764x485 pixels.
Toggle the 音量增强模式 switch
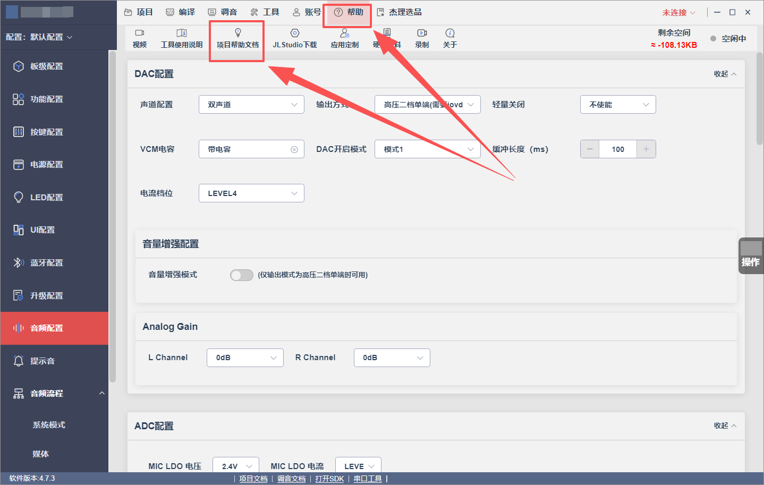point(242,275)
